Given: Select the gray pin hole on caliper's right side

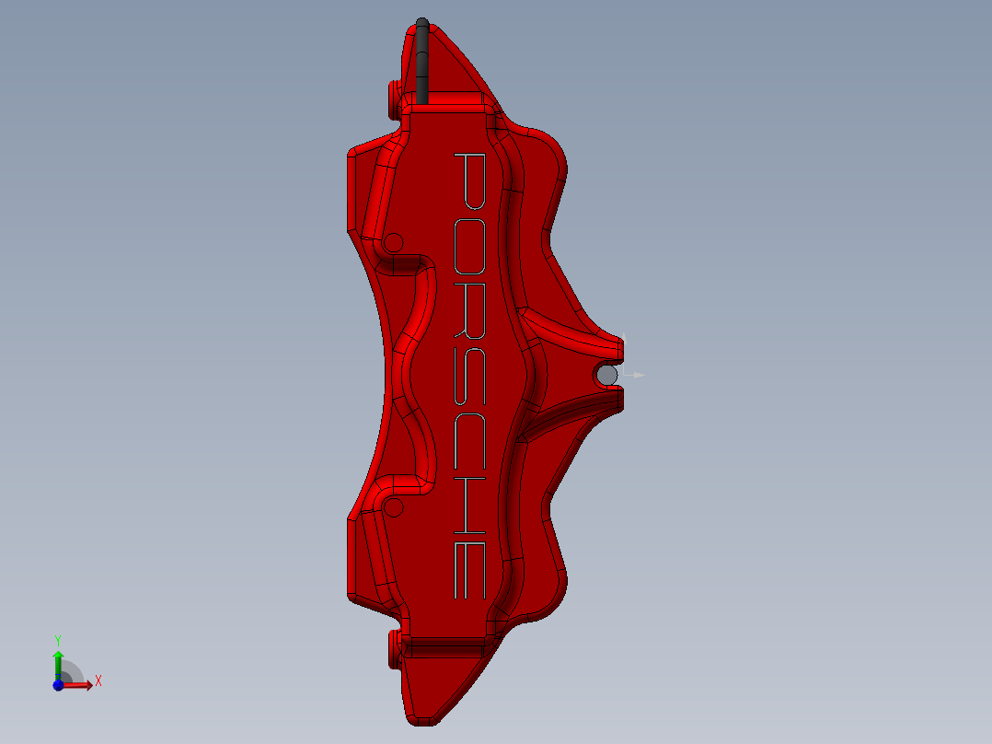Looking at the screenshot, I should coord(606,375).
